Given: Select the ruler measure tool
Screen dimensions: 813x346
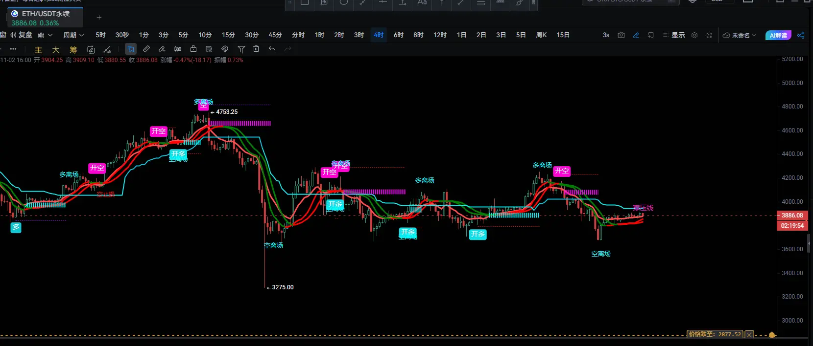Looking at the screenshot, I should pyautogui.click(x=146, y=49).
